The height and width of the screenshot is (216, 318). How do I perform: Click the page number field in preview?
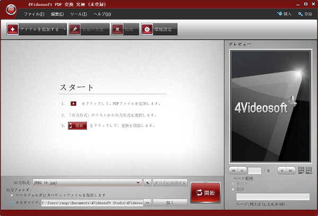coord(255,170)
